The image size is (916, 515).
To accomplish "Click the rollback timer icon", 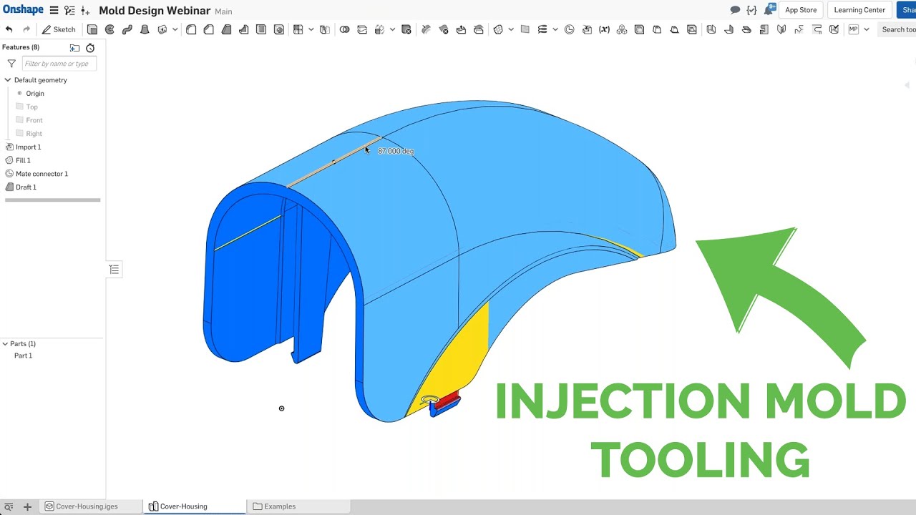I will pyautogui.click(x=90, y=48).
